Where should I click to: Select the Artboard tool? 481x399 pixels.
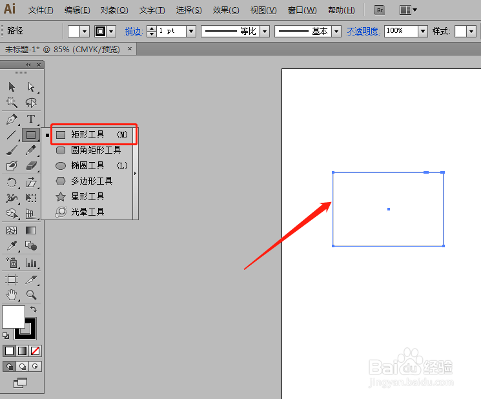coord(12,280)
